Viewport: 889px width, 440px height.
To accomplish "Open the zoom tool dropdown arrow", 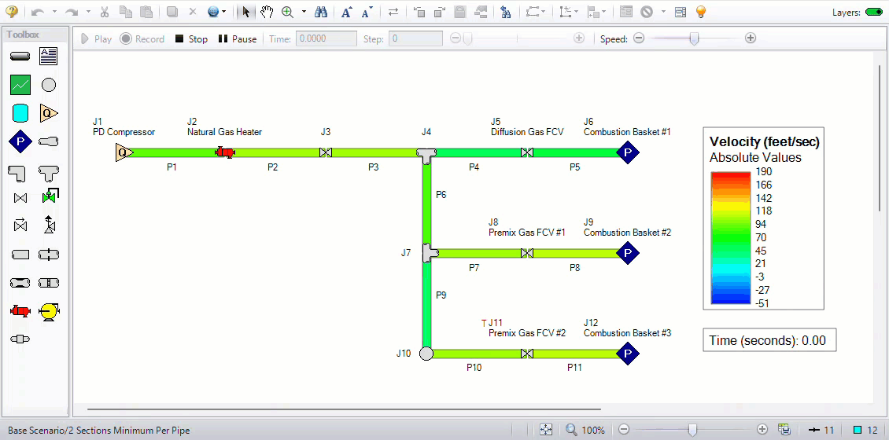I will (x=304, y=12).
